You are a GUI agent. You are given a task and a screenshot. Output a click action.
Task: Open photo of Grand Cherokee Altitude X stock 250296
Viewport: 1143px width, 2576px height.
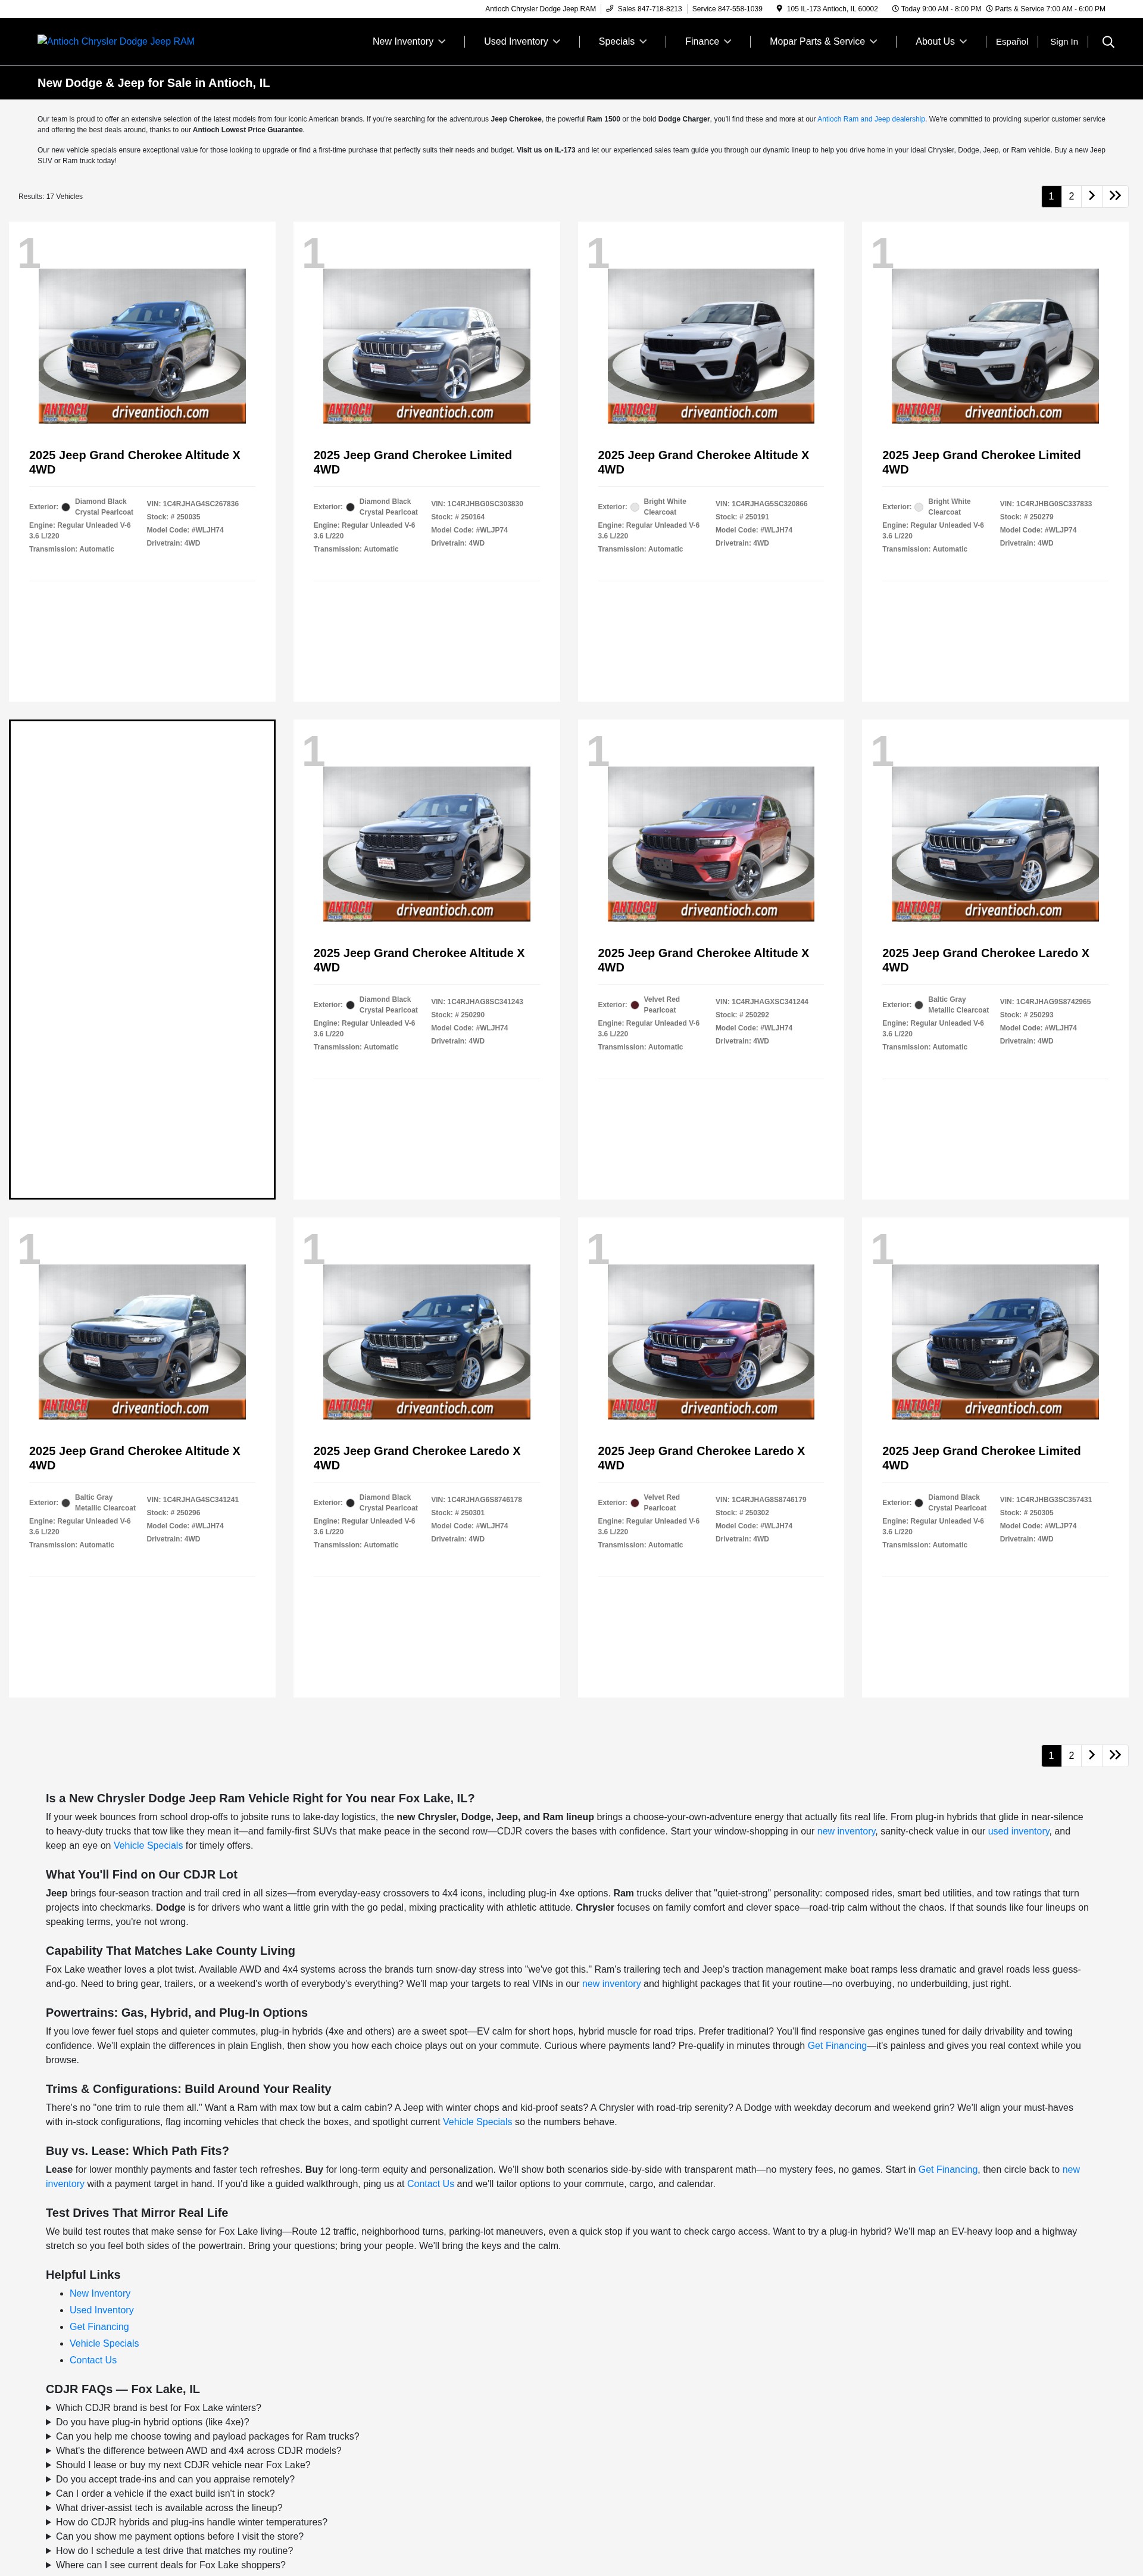tap(142, 1342)
